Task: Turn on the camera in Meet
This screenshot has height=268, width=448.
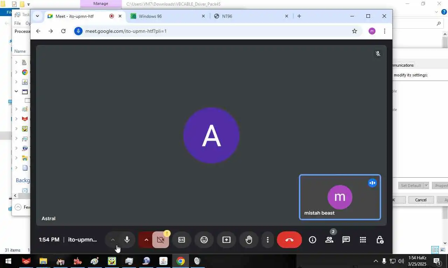Action: point(161,240)
